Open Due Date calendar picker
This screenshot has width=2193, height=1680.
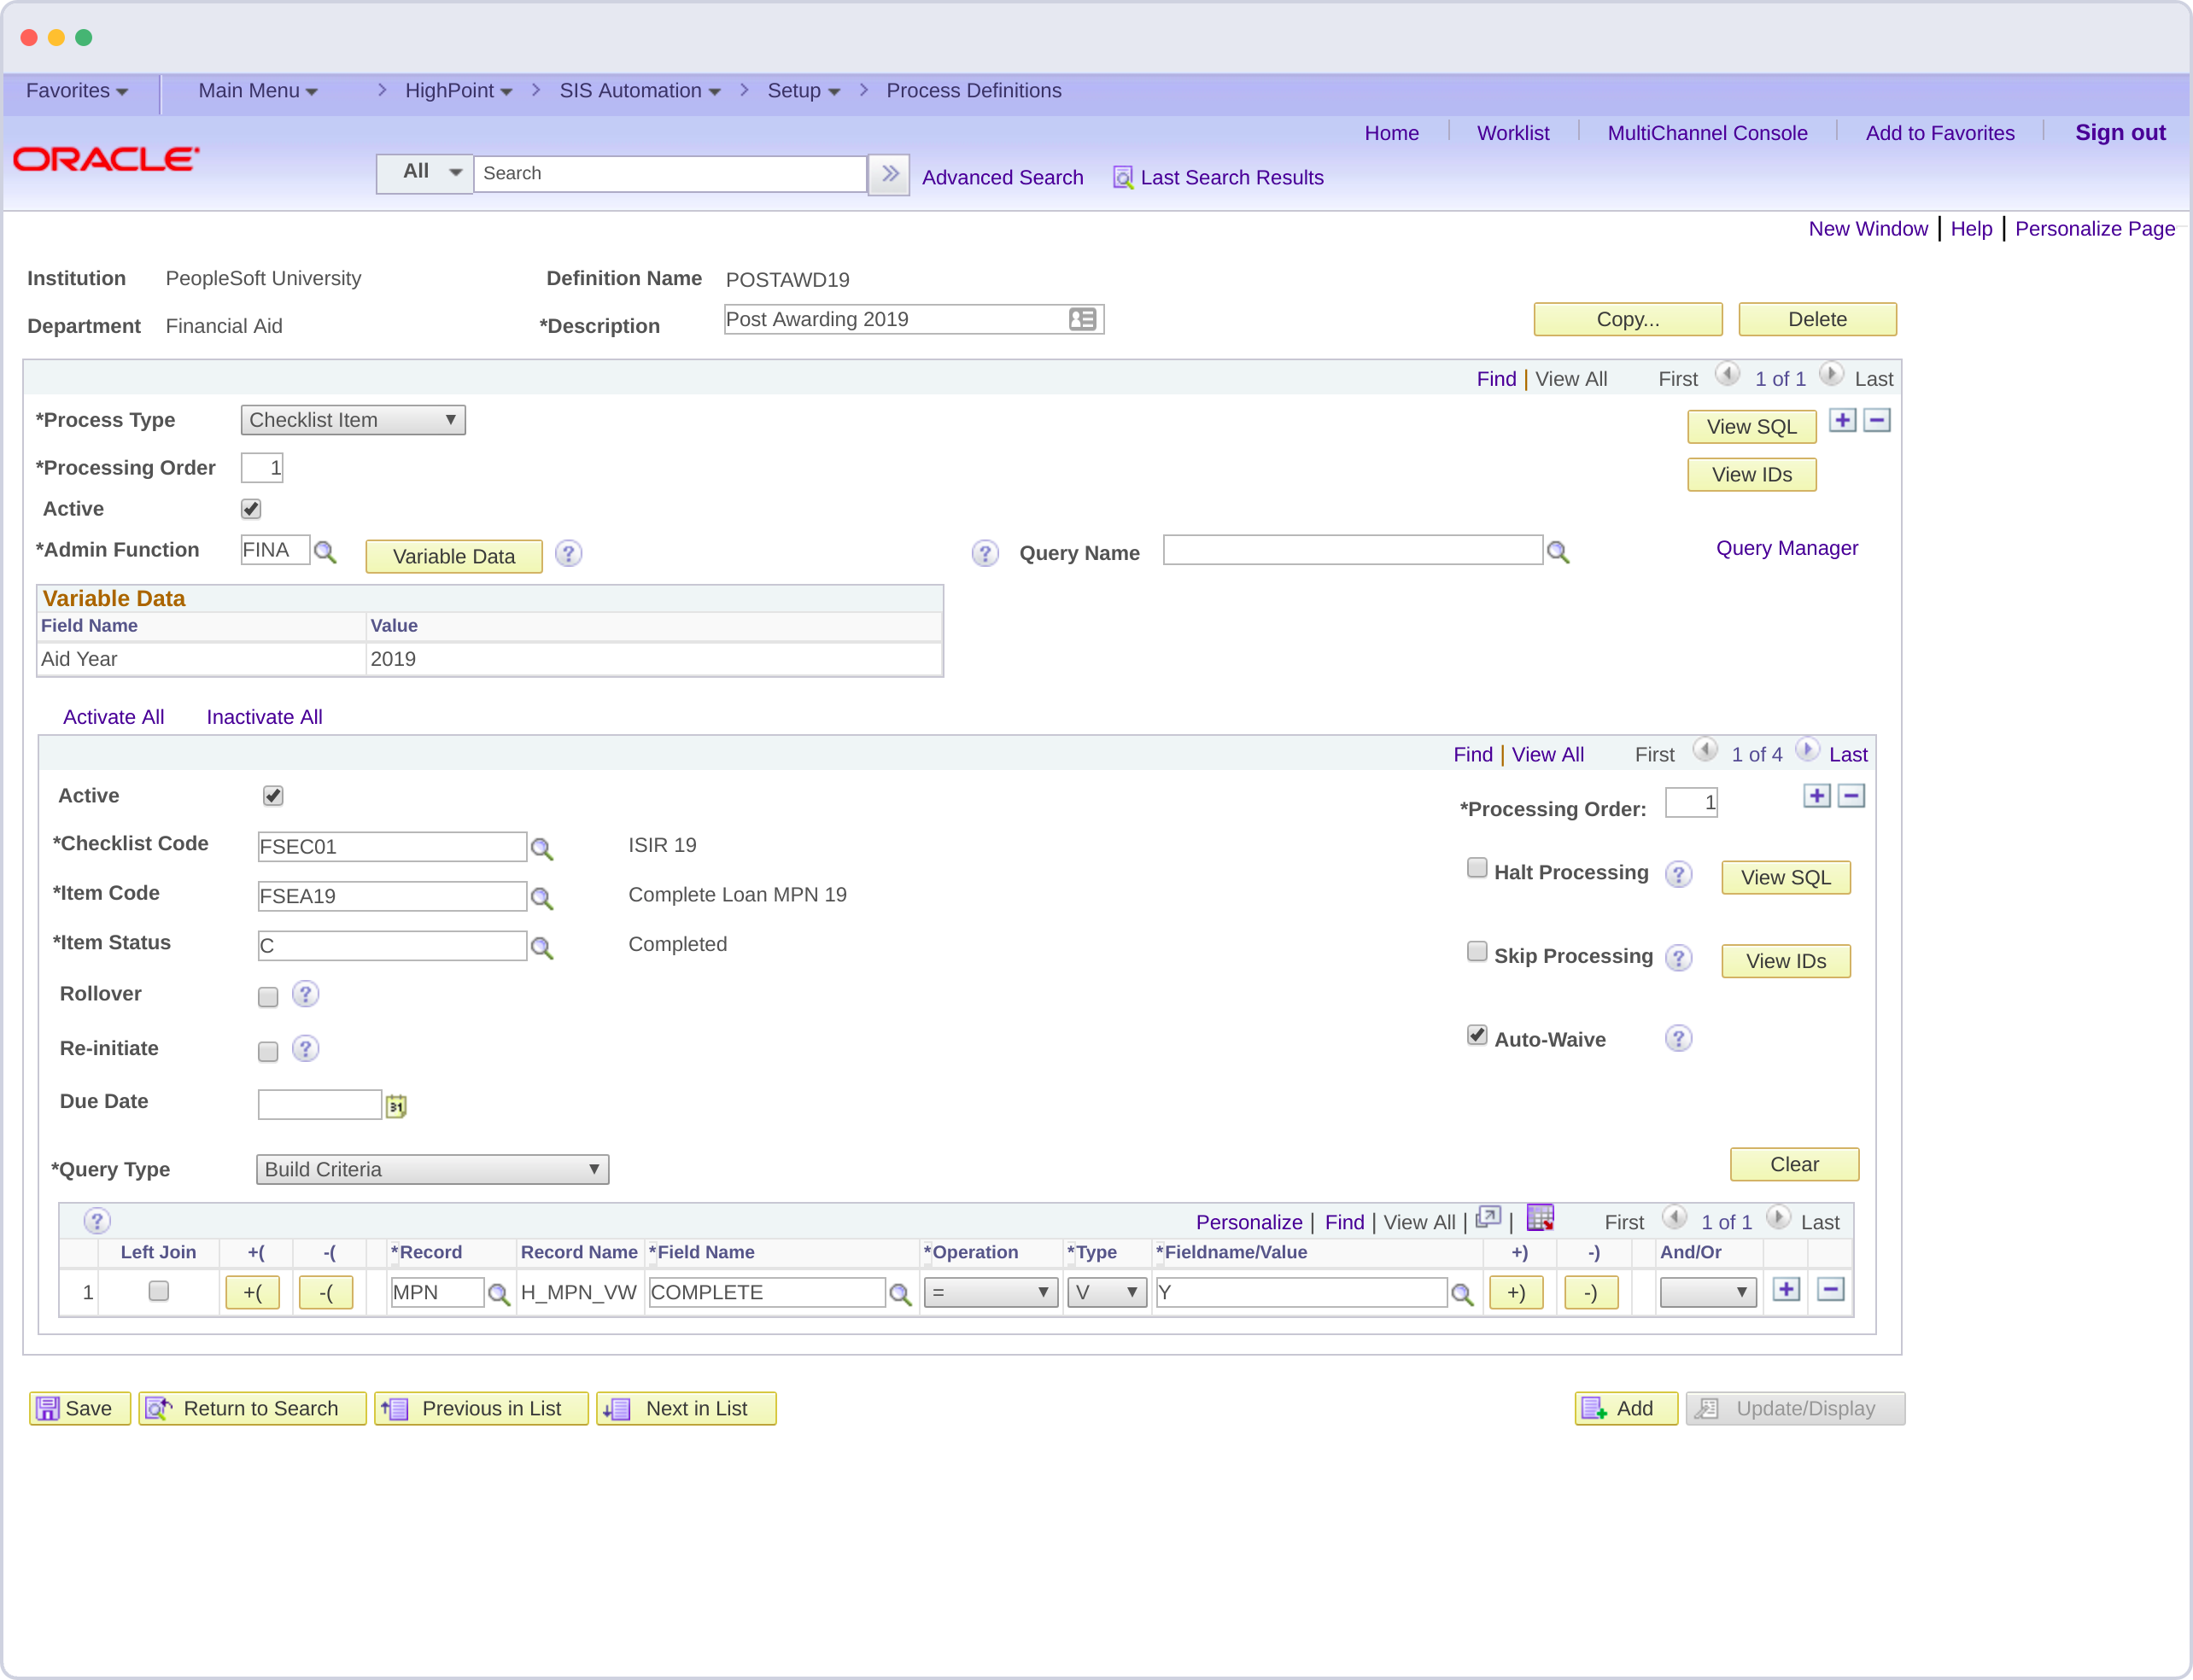pyautogui.click(x=396, y=1106)
